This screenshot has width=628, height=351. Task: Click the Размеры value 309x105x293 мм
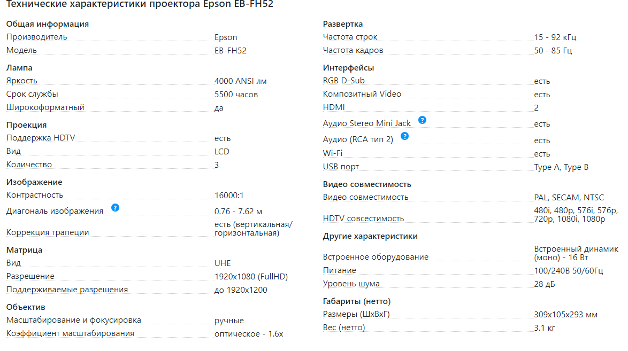(565, 315)
